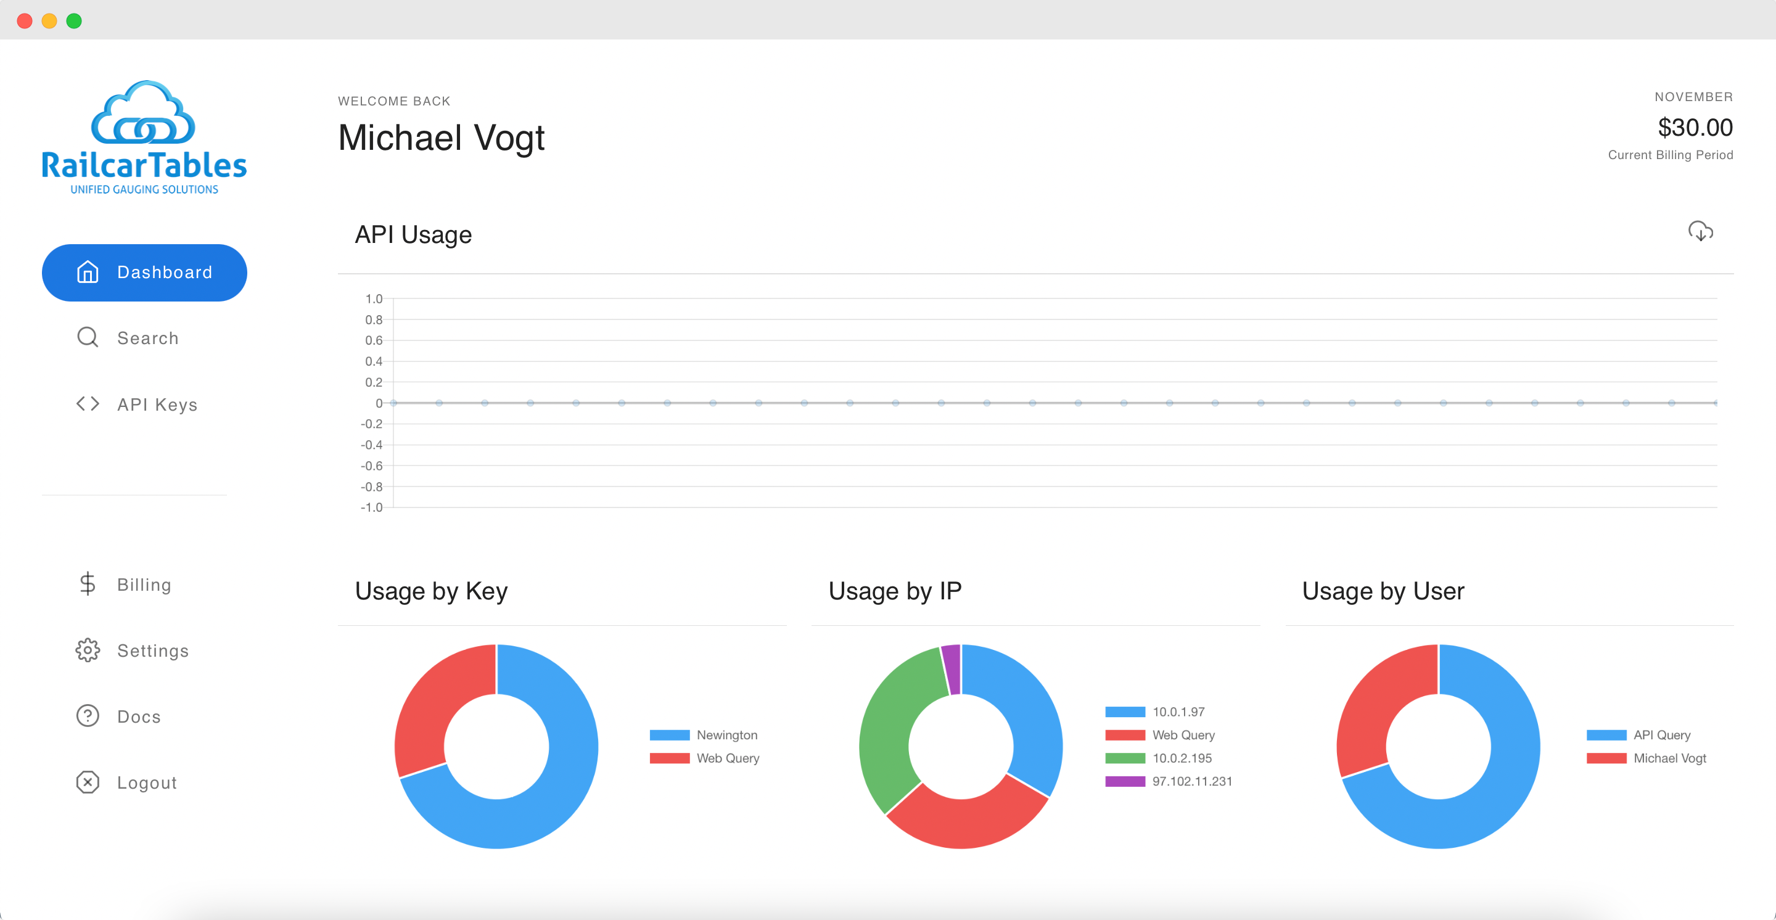Viewport: 1776px width, 920px height.
Task: Click the red segment of Usage by Key donut
Action: click(434, 703)
